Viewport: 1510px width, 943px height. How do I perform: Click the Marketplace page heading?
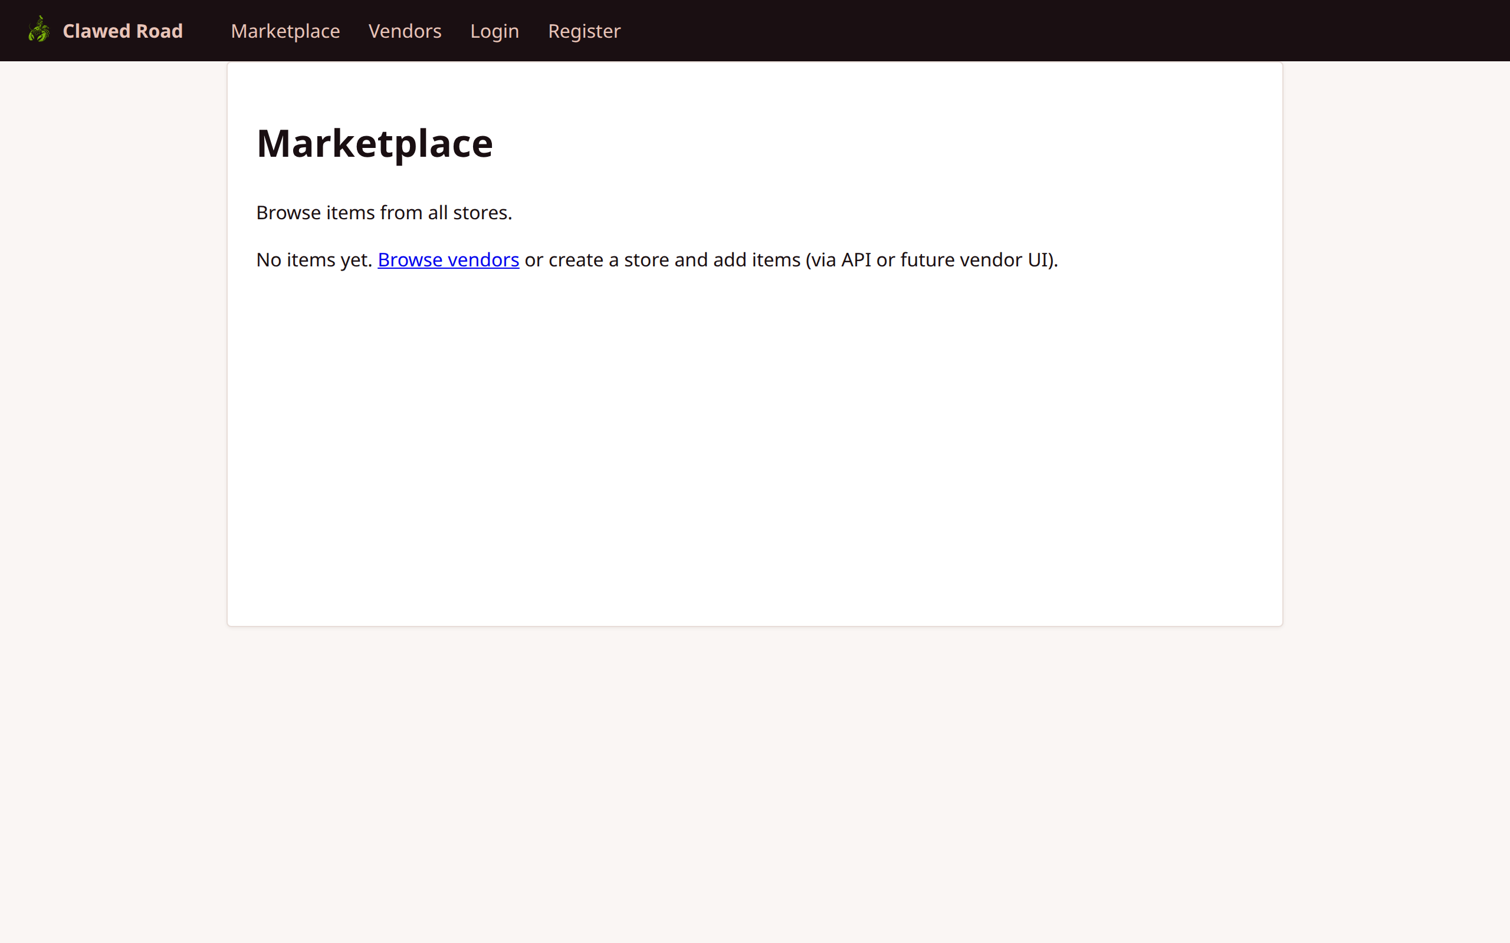click(x=375, y=143)
